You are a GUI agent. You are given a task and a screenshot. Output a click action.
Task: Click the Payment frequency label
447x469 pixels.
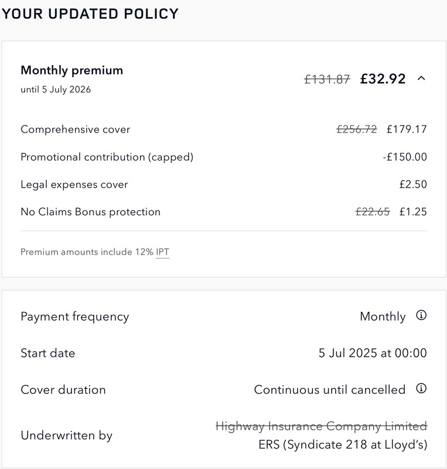pos(74,317)
